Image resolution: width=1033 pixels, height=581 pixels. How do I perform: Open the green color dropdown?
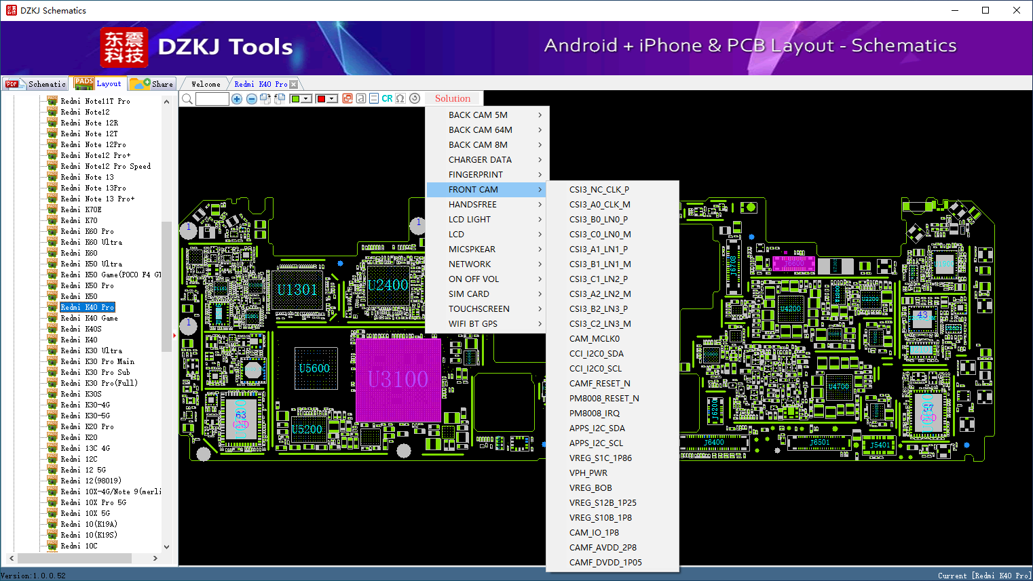click(307, 99)
